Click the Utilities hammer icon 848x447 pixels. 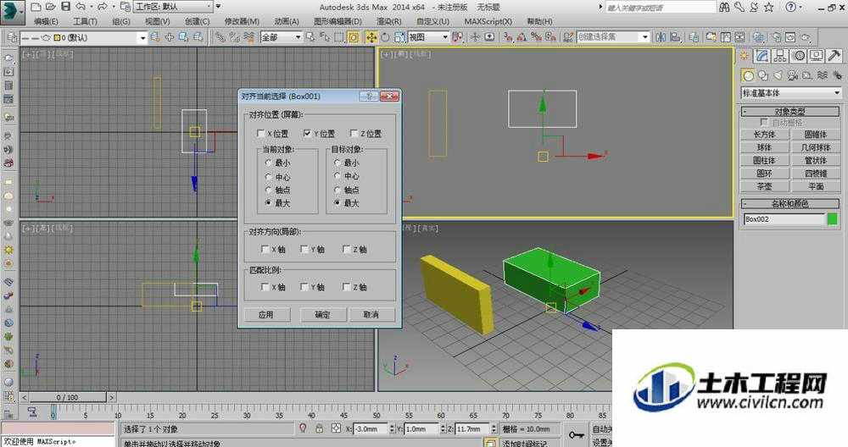click(834, 56)
